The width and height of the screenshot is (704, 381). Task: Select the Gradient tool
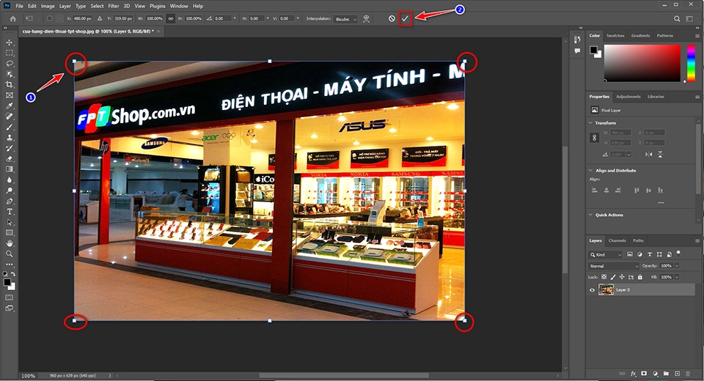10,169
